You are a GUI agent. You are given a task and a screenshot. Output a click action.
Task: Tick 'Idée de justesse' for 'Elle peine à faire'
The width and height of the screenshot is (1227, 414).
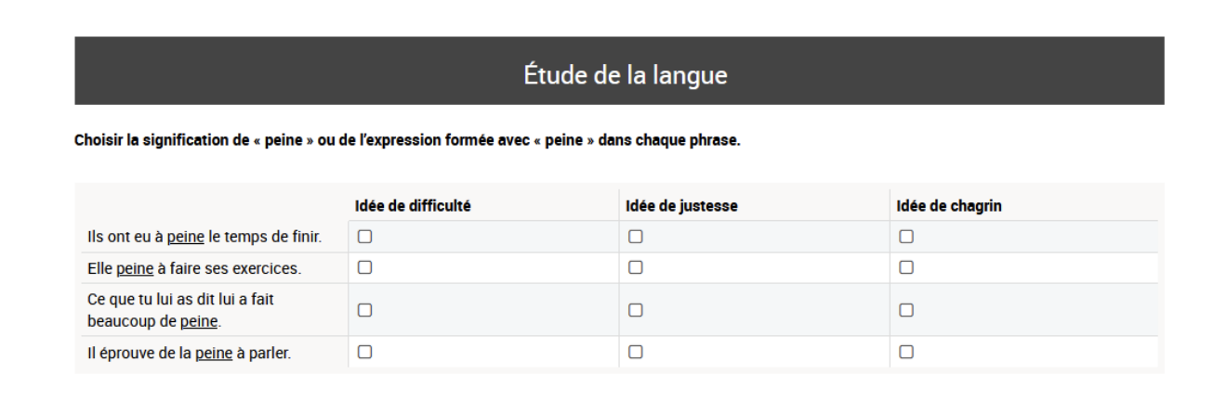click(635, 267)
